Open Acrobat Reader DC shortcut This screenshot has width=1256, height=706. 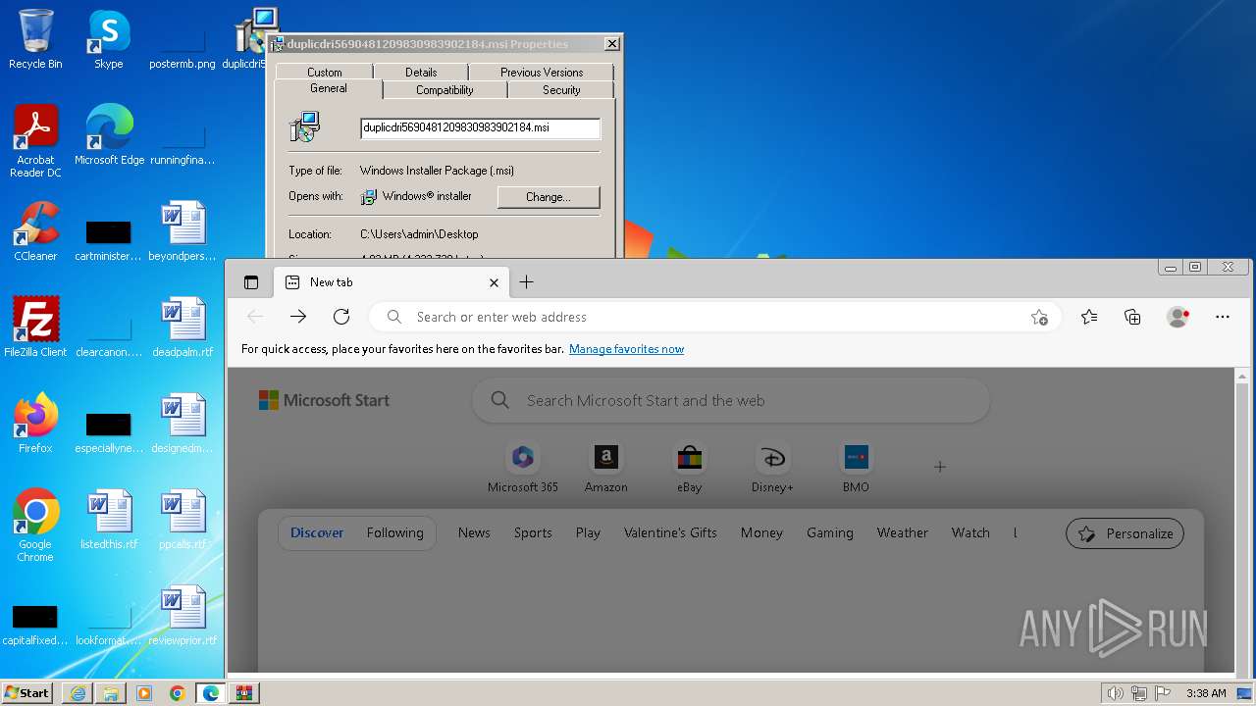(35, 141)
